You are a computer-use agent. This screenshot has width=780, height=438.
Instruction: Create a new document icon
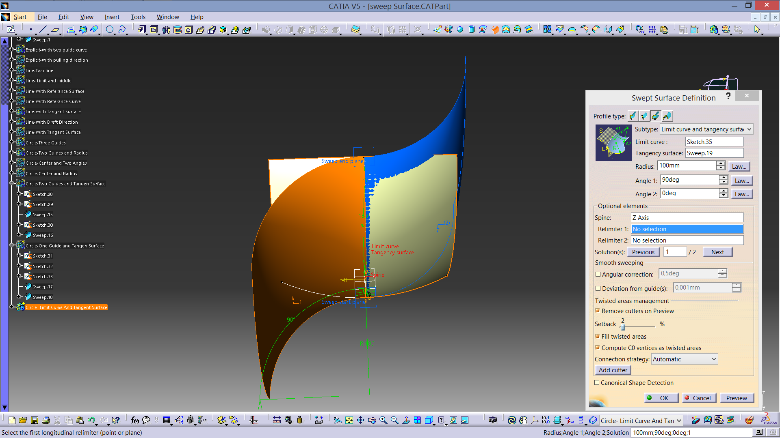[x=12, y=420]
